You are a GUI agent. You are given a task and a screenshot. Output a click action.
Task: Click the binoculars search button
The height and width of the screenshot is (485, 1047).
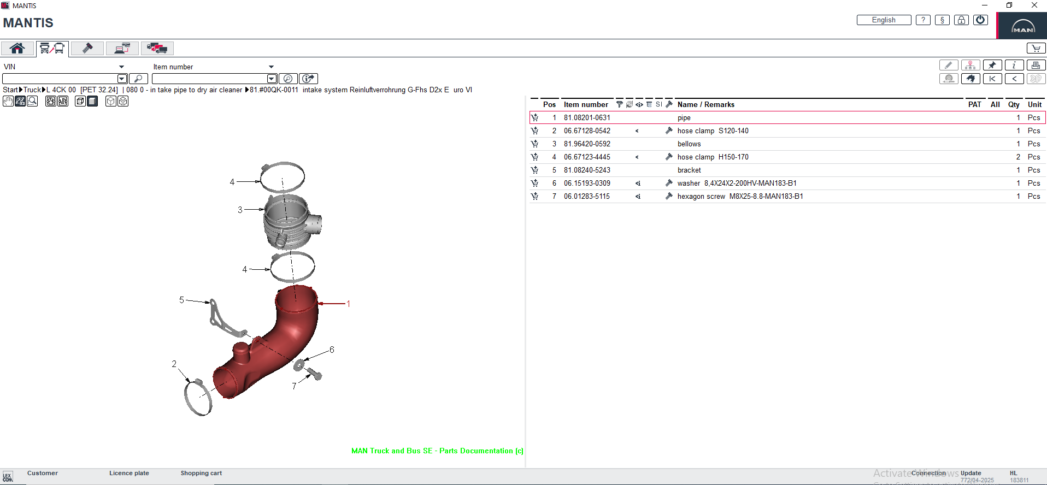(x=970, y=79)
